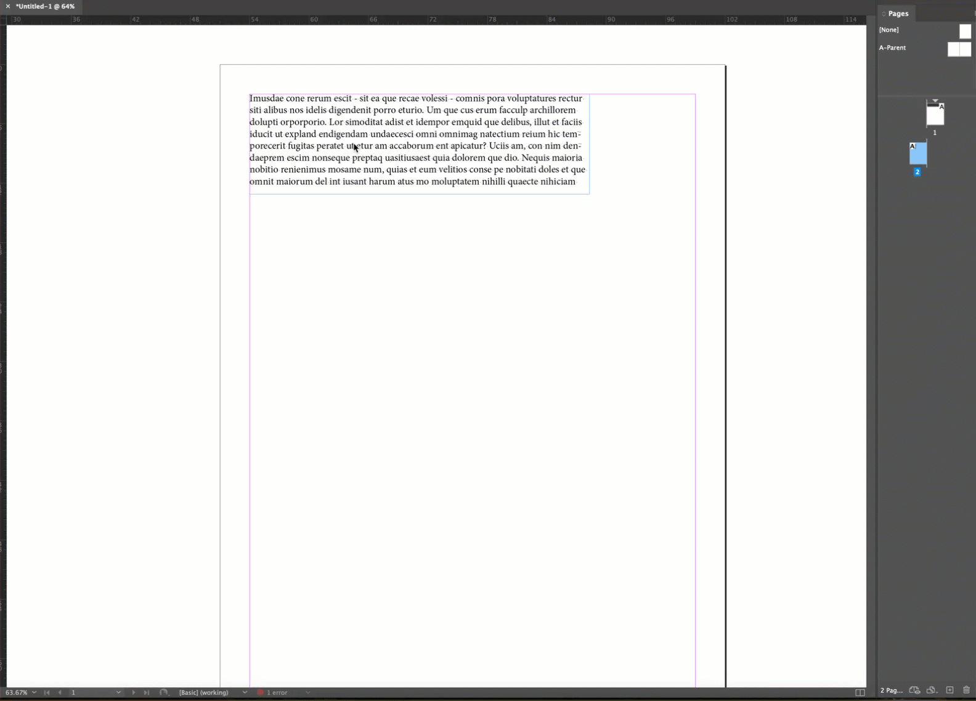Click the create new parent/page options icon

click(932, 690)
